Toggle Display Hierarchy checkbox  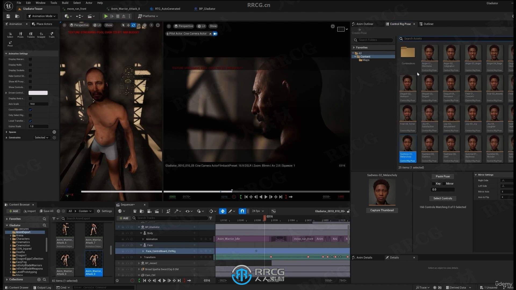click(30, 59)
